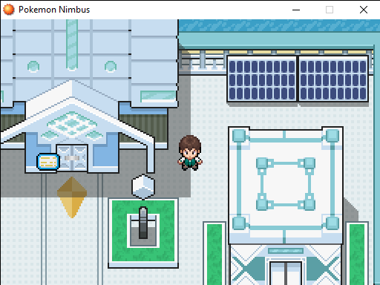This screenshot has height=285, width=380.
Task: Close the Pokemon Nimbus window
Action: 364,10
